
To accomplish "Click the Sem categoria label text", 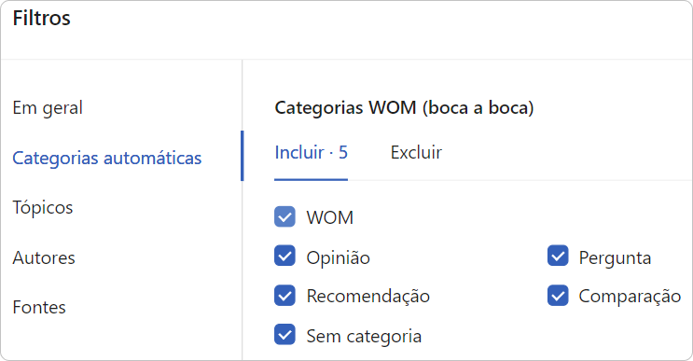I will pos(364,337).
